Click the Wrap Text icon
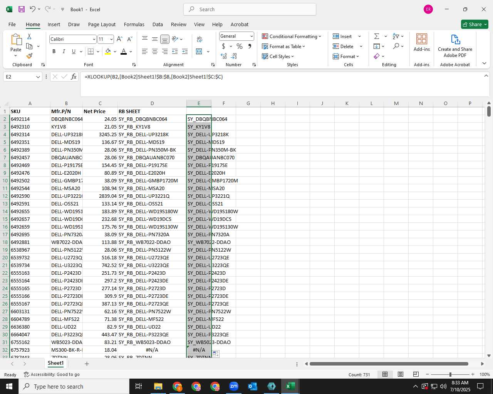493x394 pixels. click(x=200, y=39)
